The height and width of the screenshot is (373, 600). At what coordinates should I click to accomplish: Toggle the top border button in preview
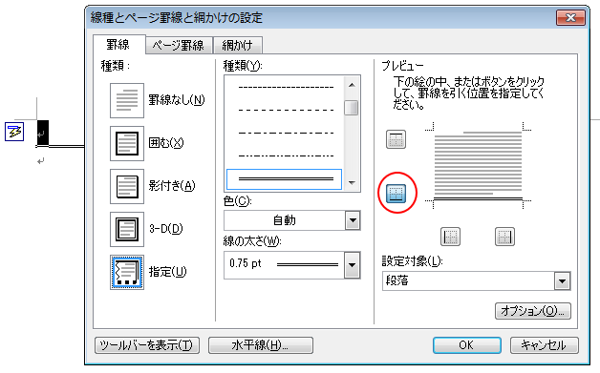[396, 139]
